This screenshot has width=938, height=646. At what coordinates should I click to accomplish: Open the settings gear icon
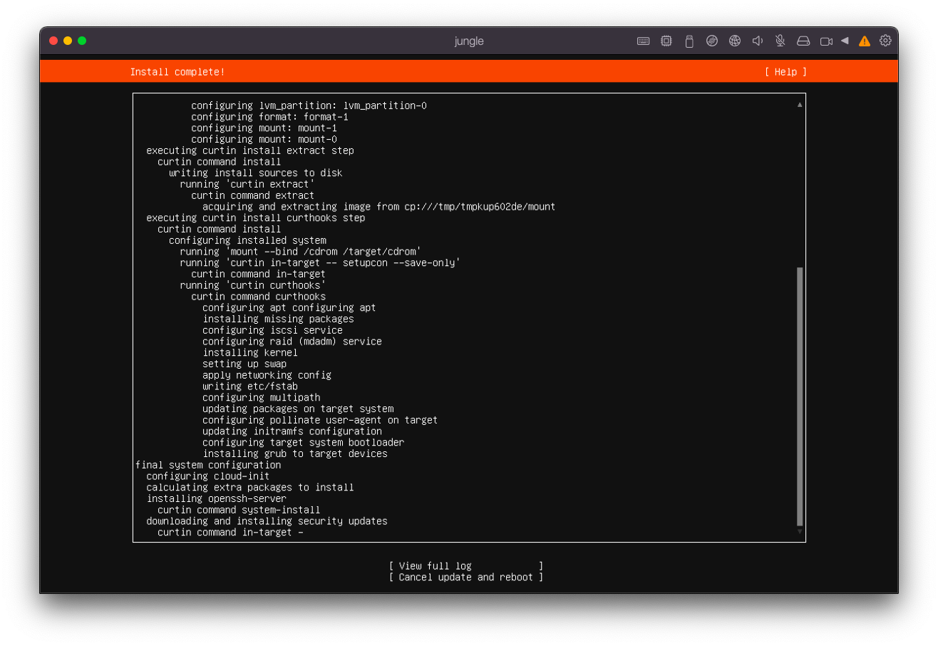tap(885, 41)
